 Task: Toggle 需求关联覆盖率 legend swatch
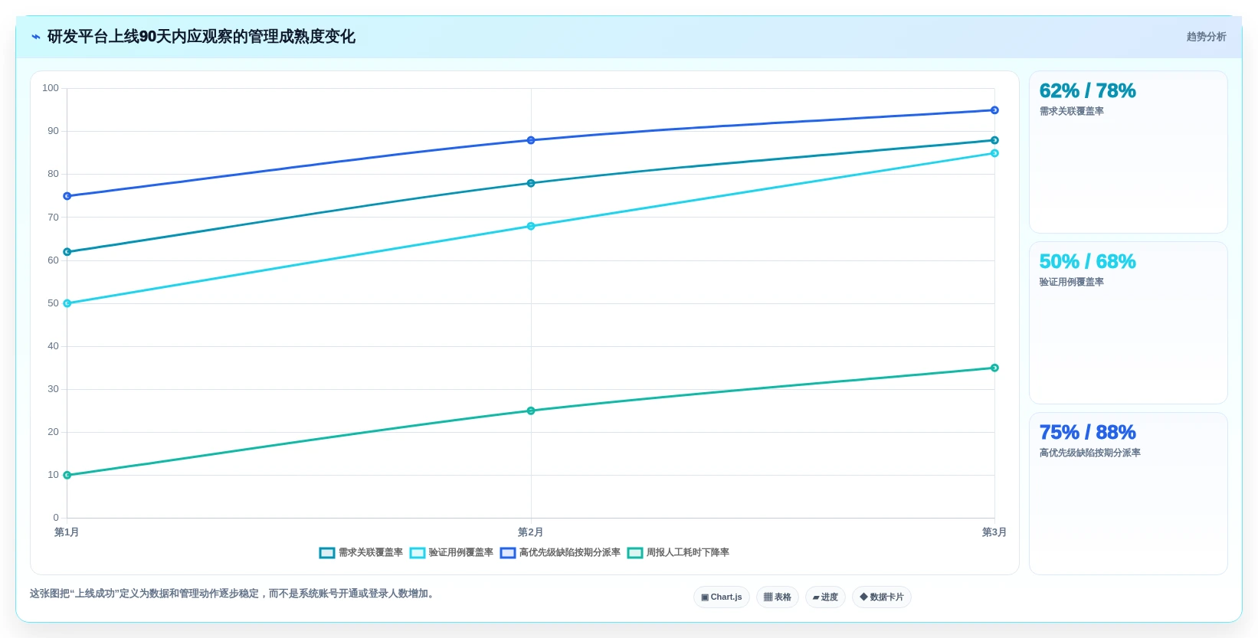[x=327, y=553]
